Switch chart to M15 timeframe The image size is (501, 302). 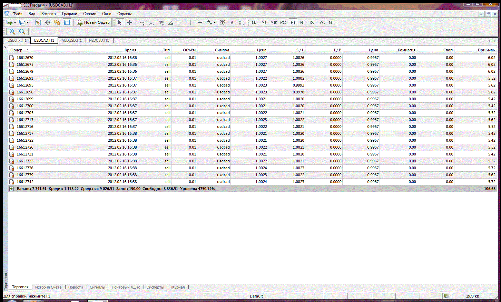(274, 22)
